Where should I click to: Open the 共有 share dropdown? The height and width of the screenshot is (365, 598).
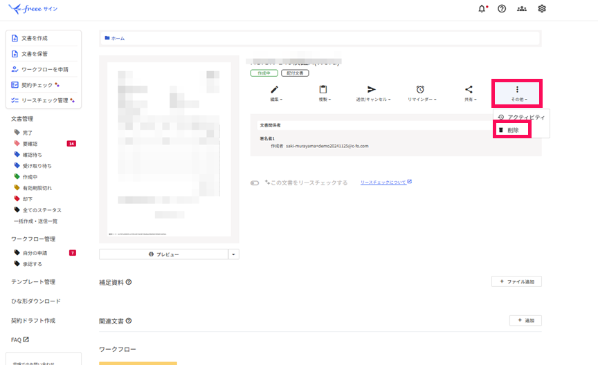point(470,93)
